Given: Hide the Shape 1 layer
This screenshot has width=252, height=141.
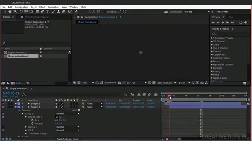Looking at the screenshot, I should 3,103.
